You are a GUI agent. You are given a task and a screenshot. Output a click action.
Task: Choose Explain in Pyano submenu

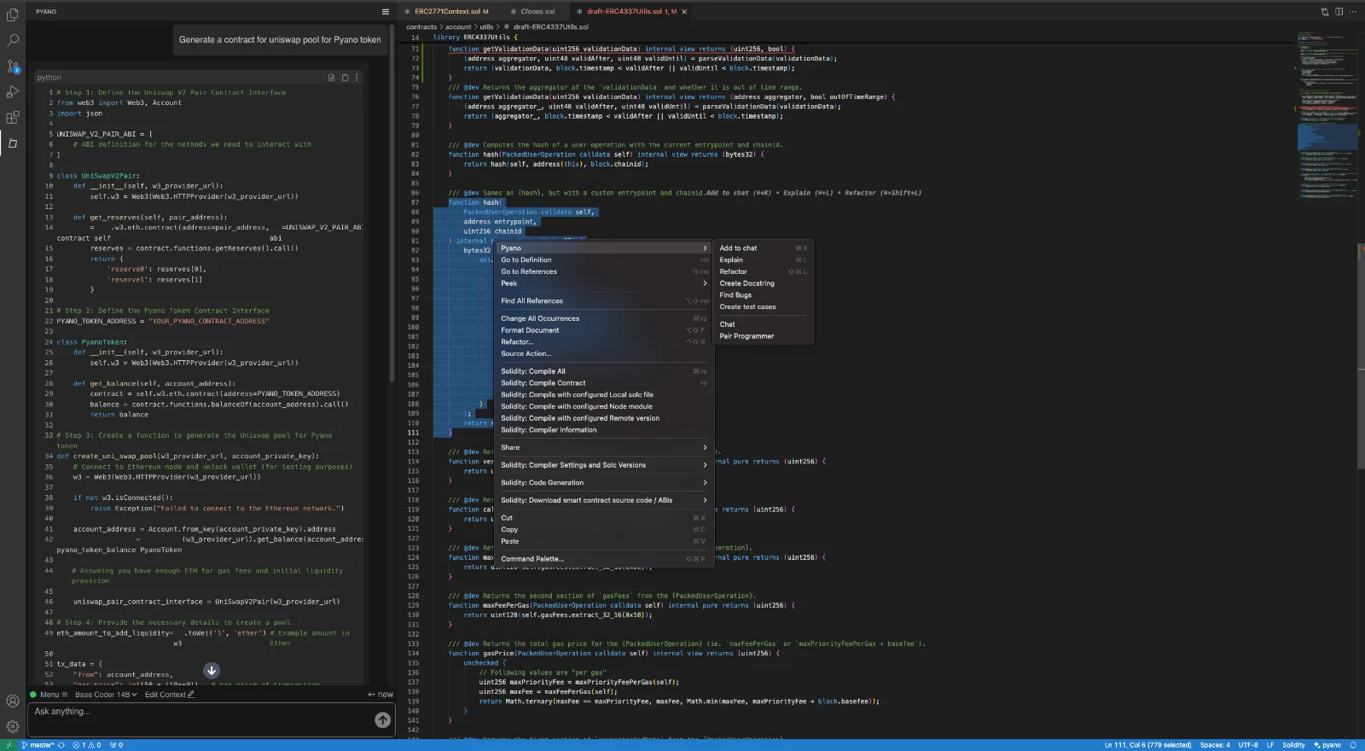pos(764,259)
